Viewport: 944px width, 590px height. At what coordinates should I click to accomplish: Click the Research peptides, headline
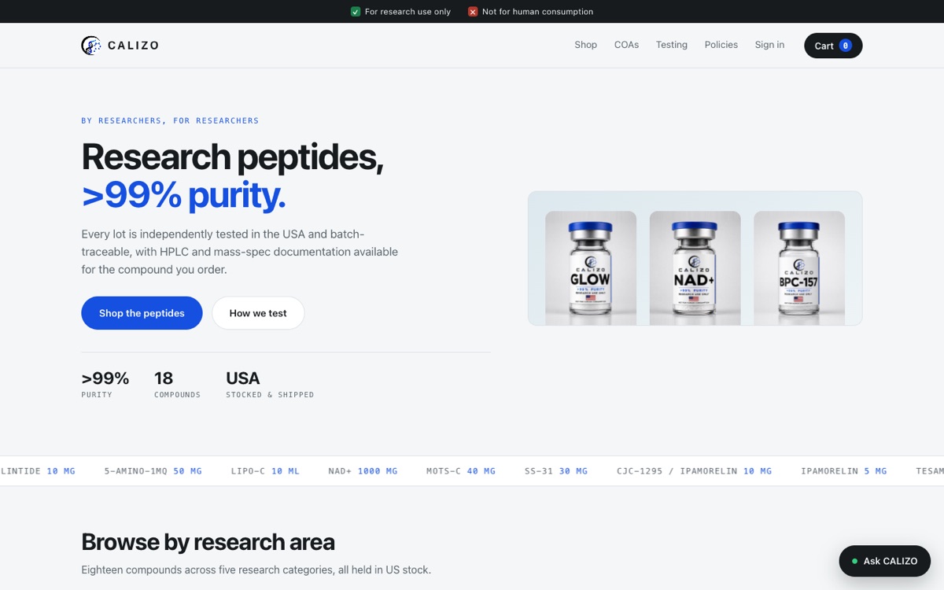[232, 157]
